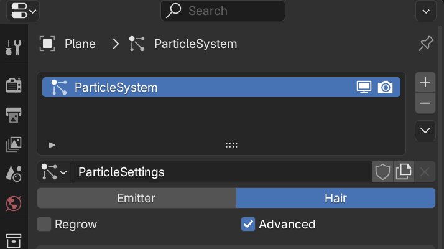Image resolution: width=444 pixels, height=249 pixels.
Task: Toggle the pin icon for the properties context
Action: click(425, 44)
